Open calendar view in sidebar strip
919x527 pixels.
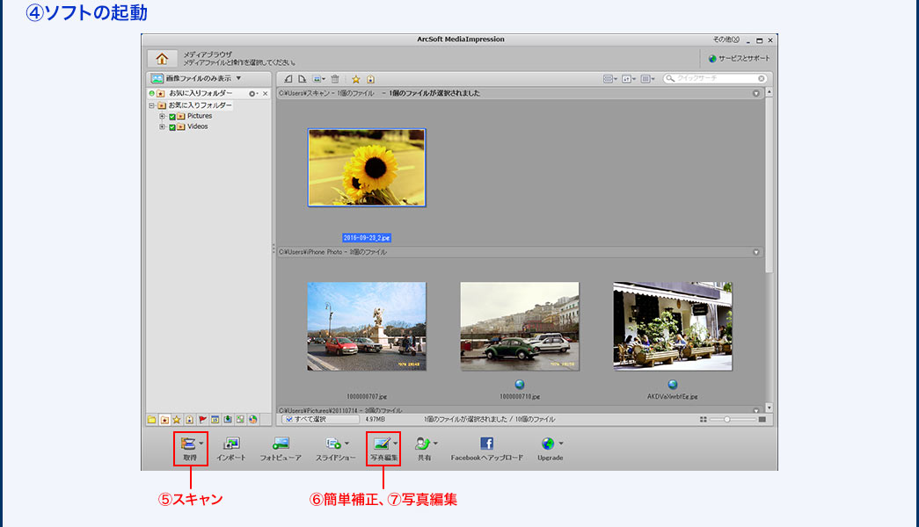[x=215, y=420]
